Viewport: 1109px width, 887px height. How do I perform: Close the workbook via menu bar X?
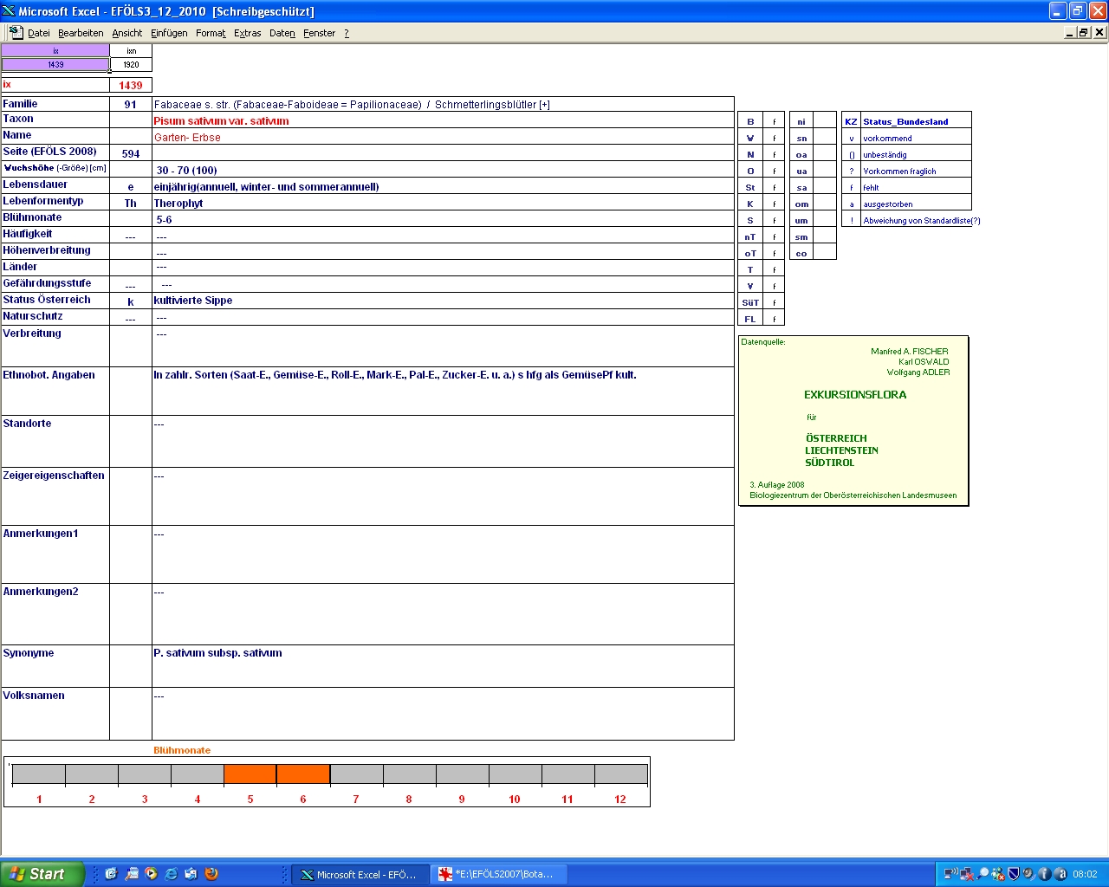tap(1099, 32)
